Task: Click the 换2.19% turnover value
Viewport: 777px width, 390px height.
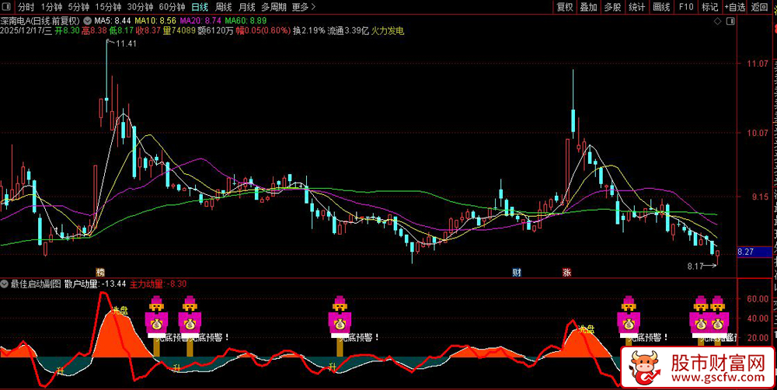Action: coord(308,31)
